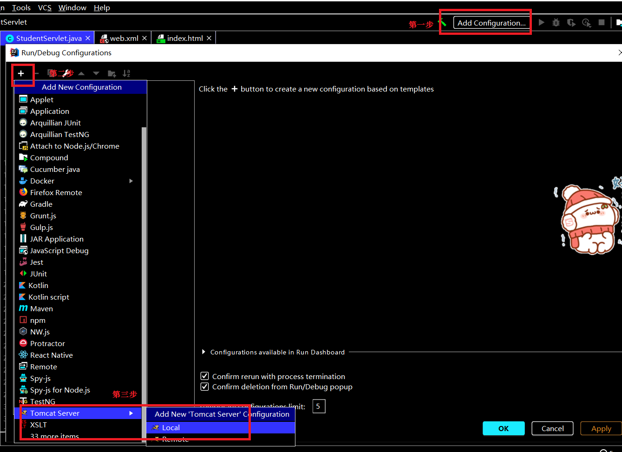Click the Protractor red icon
Viewport: 622px width, 452px height.
pyautogui.click(x=23, y=343)
